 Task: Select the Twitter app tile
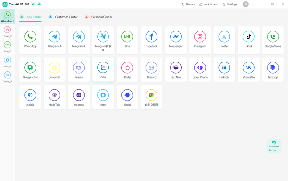click(x=224, y=40)
